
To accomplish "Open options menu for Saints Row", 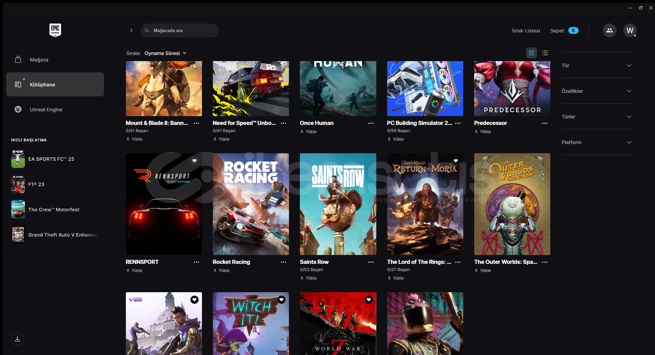I will point(371,262).
